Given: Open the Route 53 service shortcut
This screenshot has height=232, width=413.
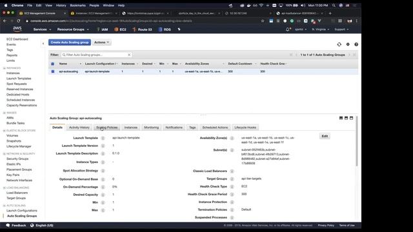Looking at the screenshot, I should pos(142,30).
